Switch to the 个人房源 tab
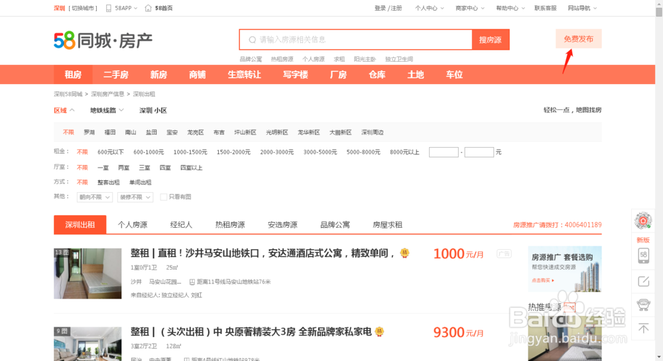 click(x=133, y=225)
